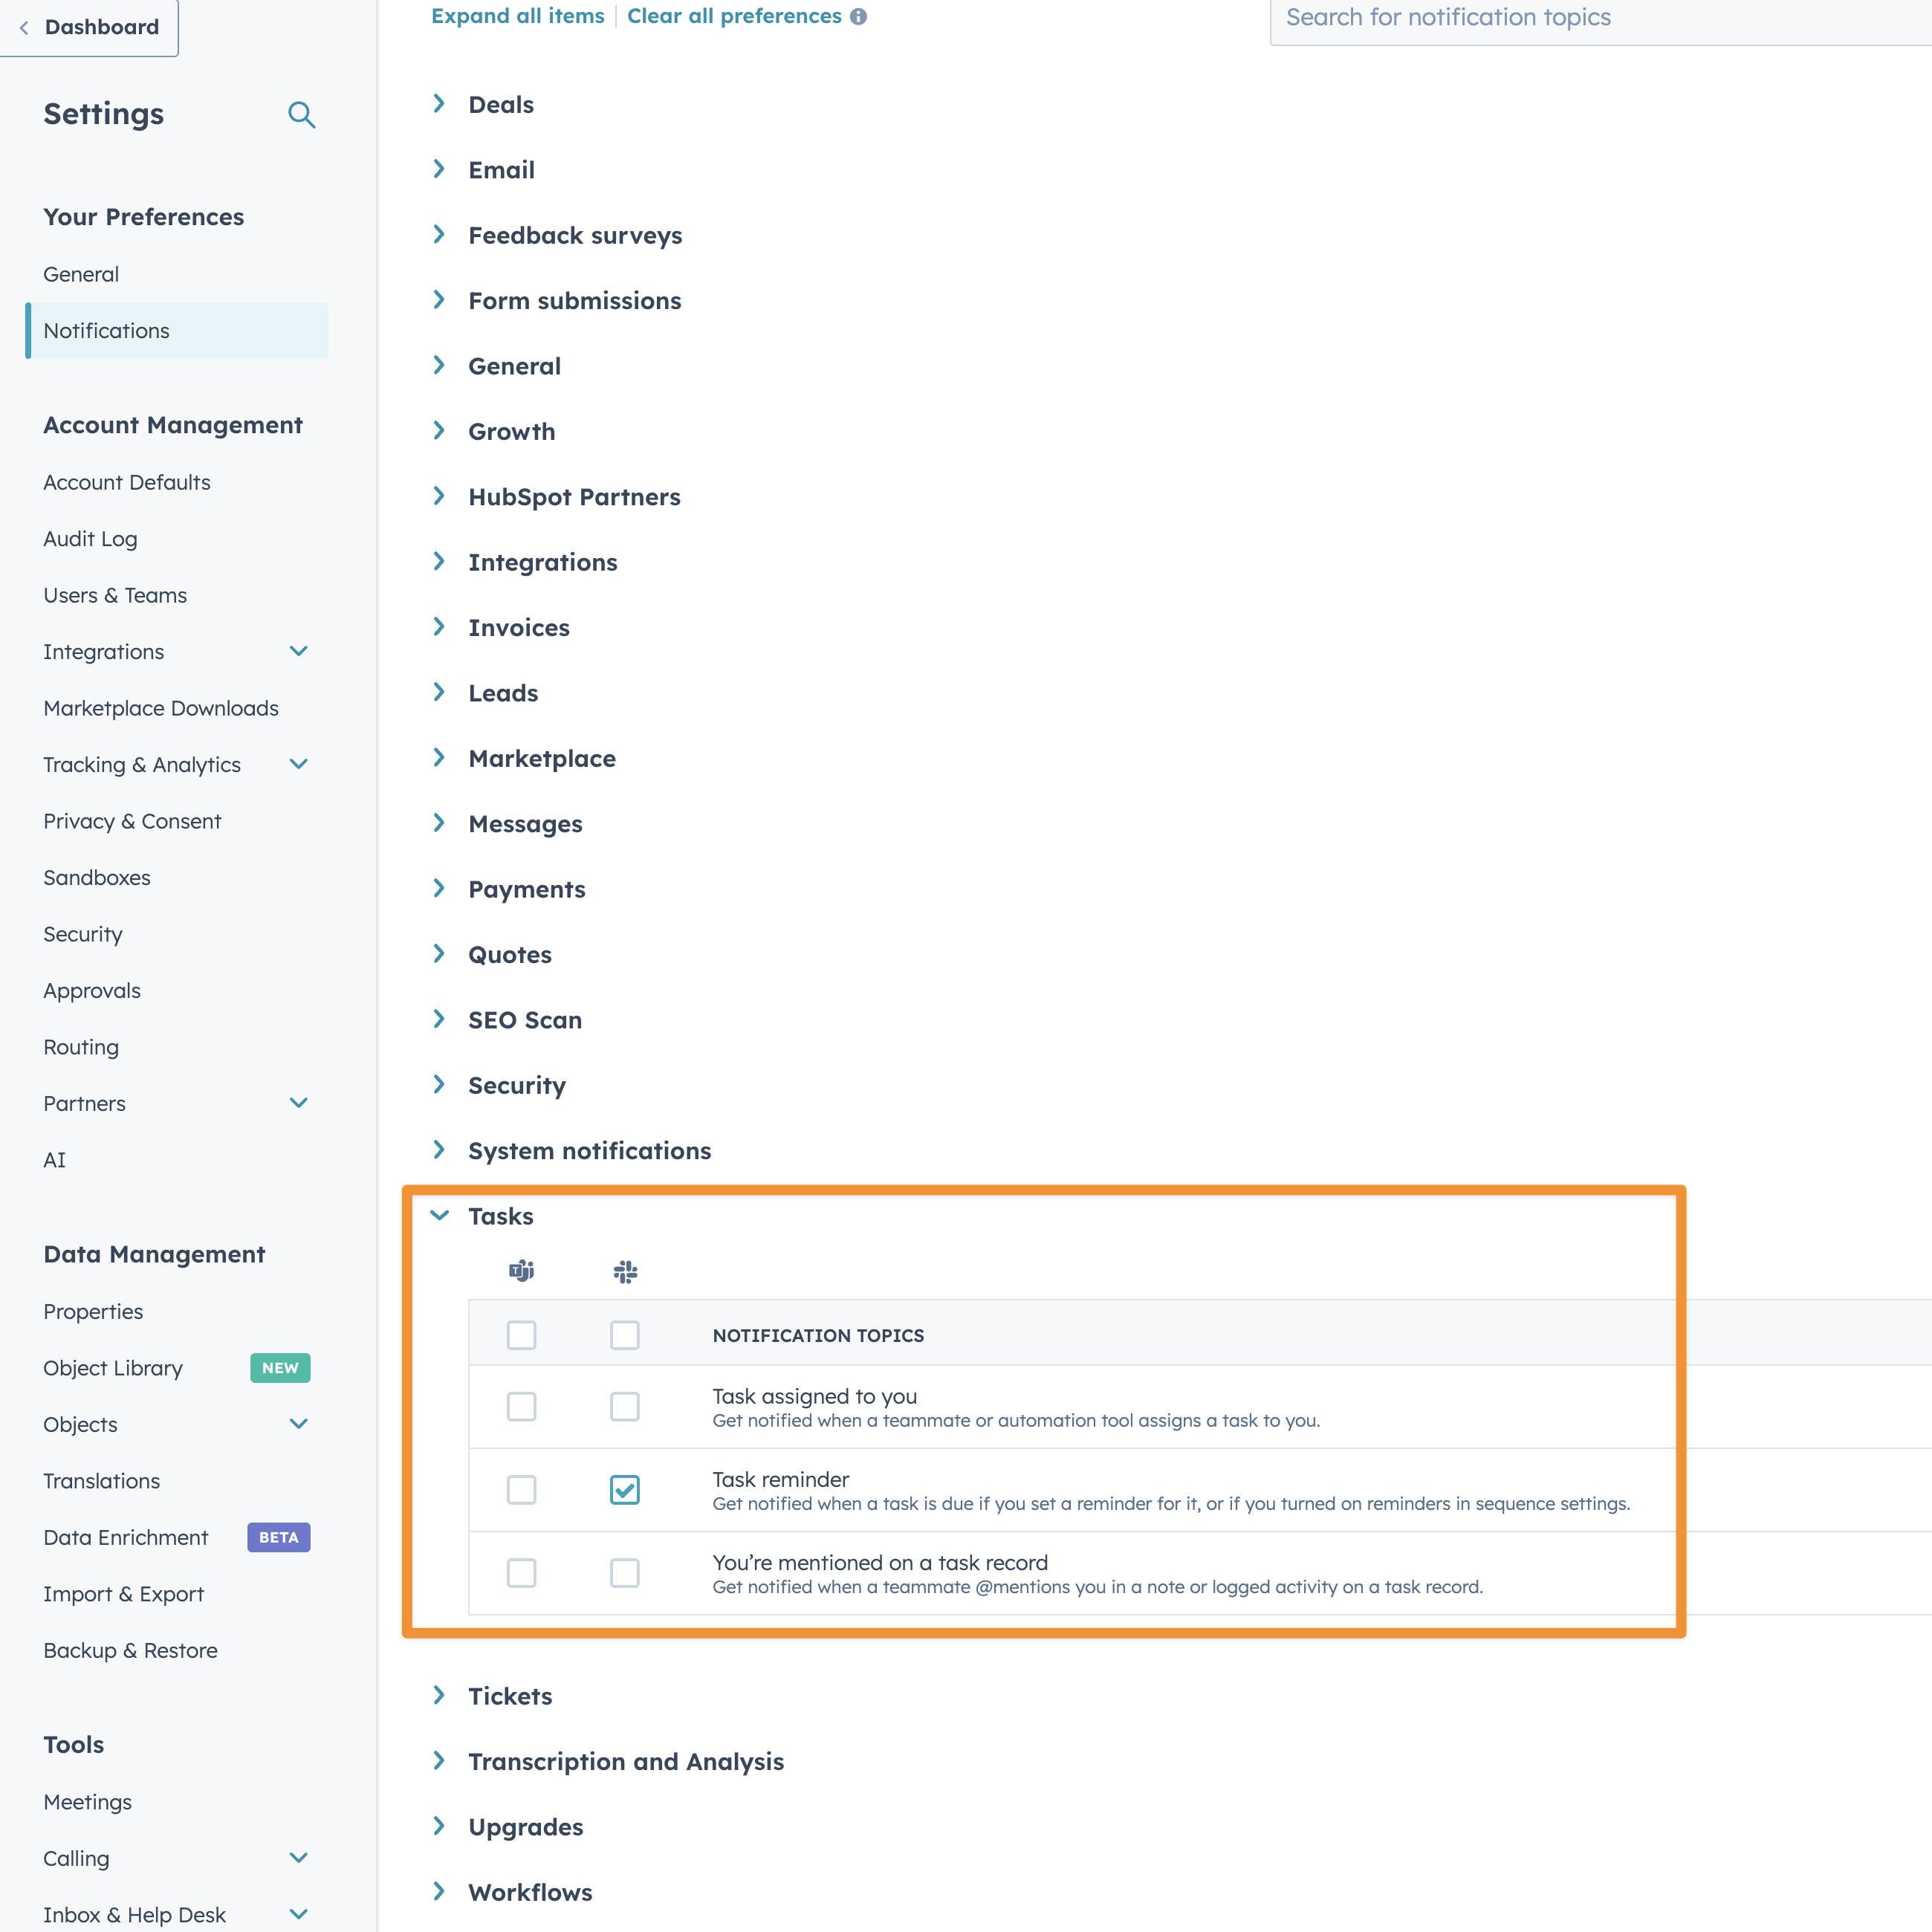Viewport: 1932px width, 1932px height.
Task: Uncheck Slack checkbox for Task reminder
Action: coord(625,1490)
